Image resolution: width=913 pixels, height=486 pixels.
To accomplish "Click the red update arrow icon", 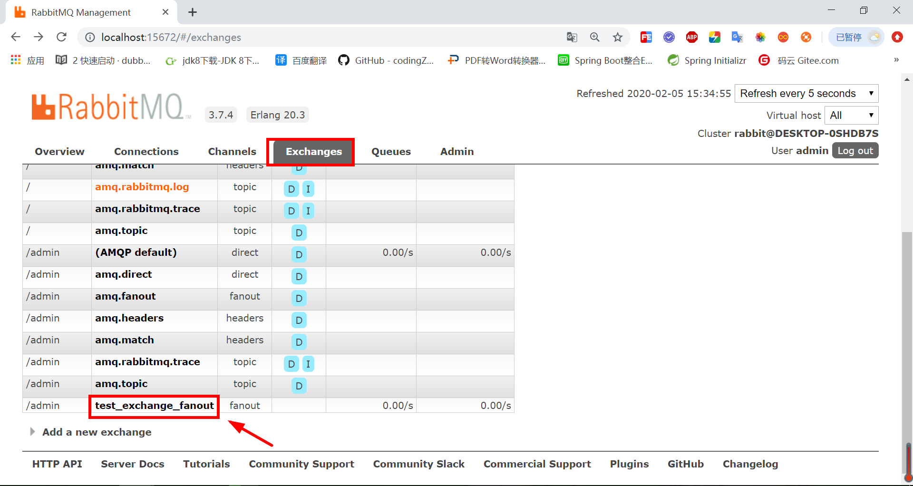I will (x=897, y=37).
